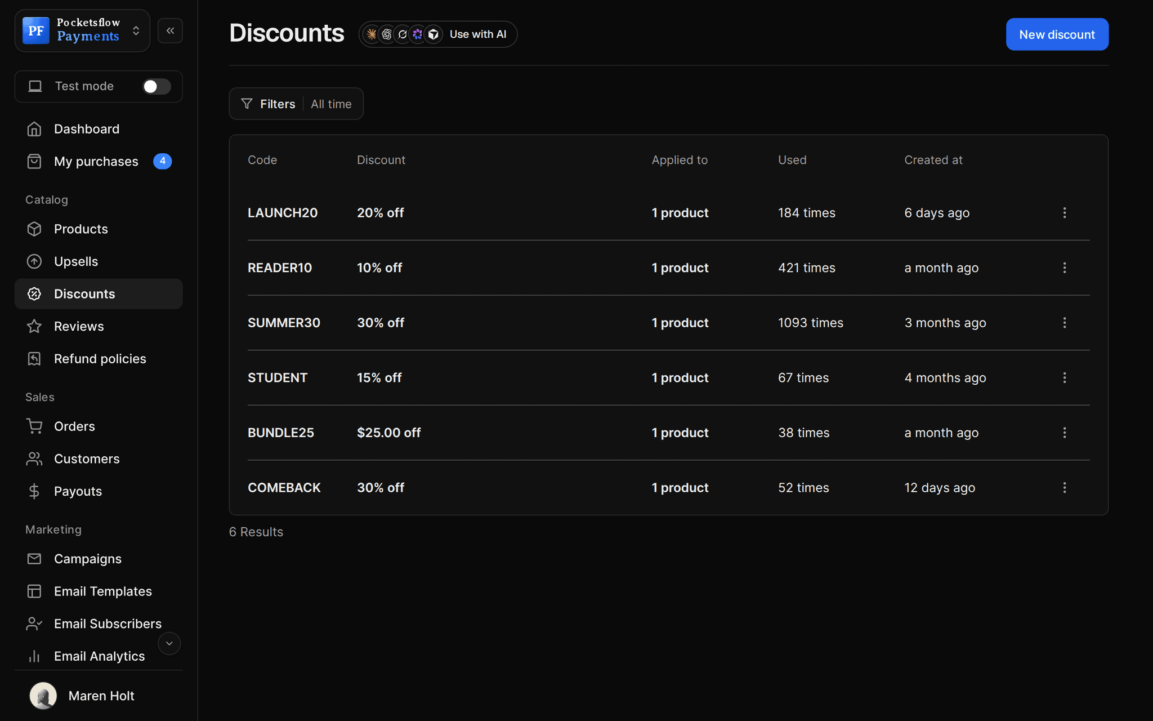Click Maren Holt's avatar

click(43, 696)
